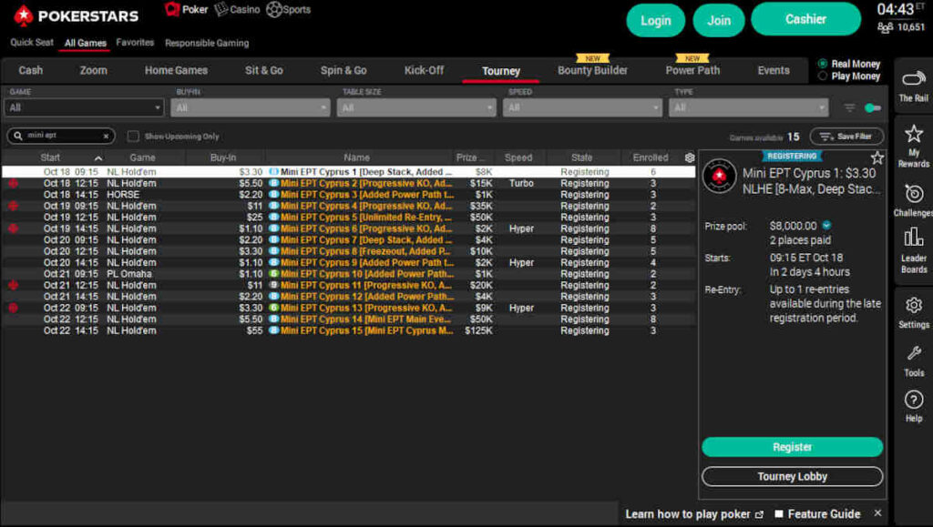Select Real Money mode
Image resolution: width=933 pixels, height=527 pixels.
pyautogui.click(x=823, y=64)
